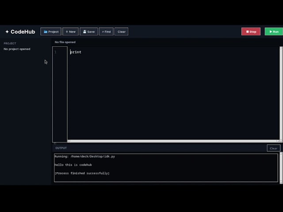Click the CodeHub title text

(x=23, y=32)
